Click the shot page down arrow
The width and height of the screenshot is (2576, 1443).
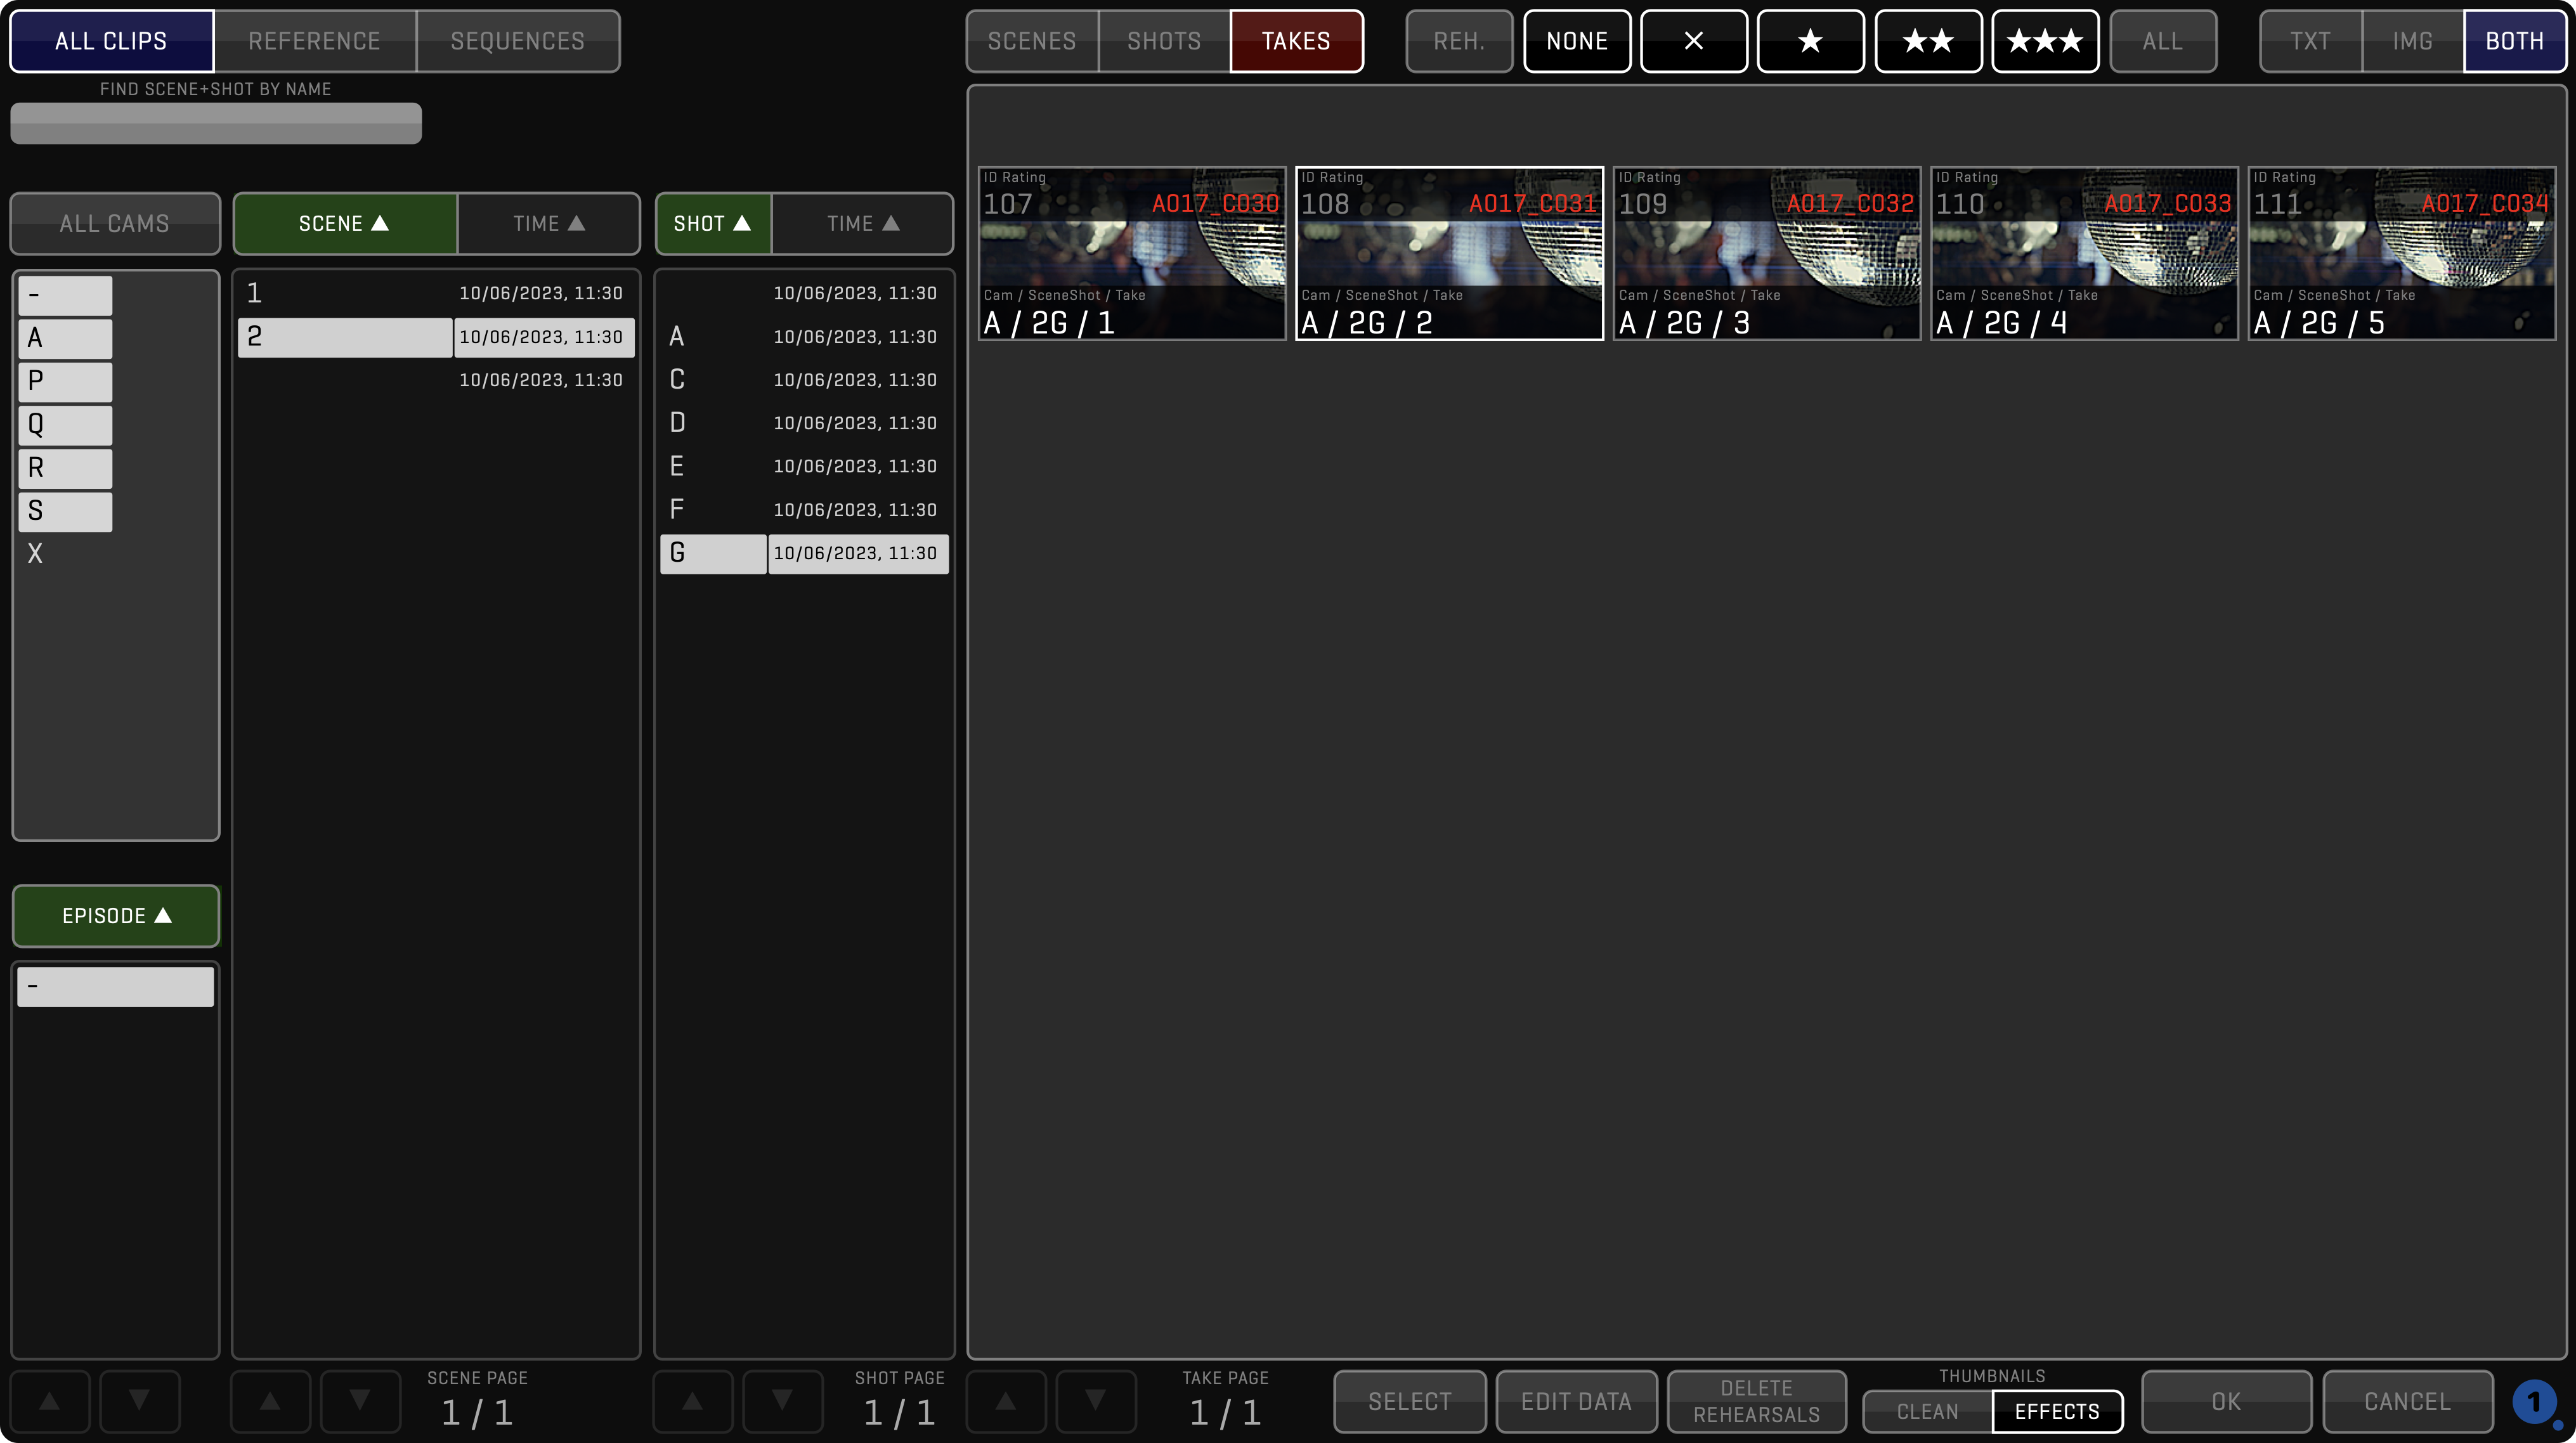coord(782,1401)
